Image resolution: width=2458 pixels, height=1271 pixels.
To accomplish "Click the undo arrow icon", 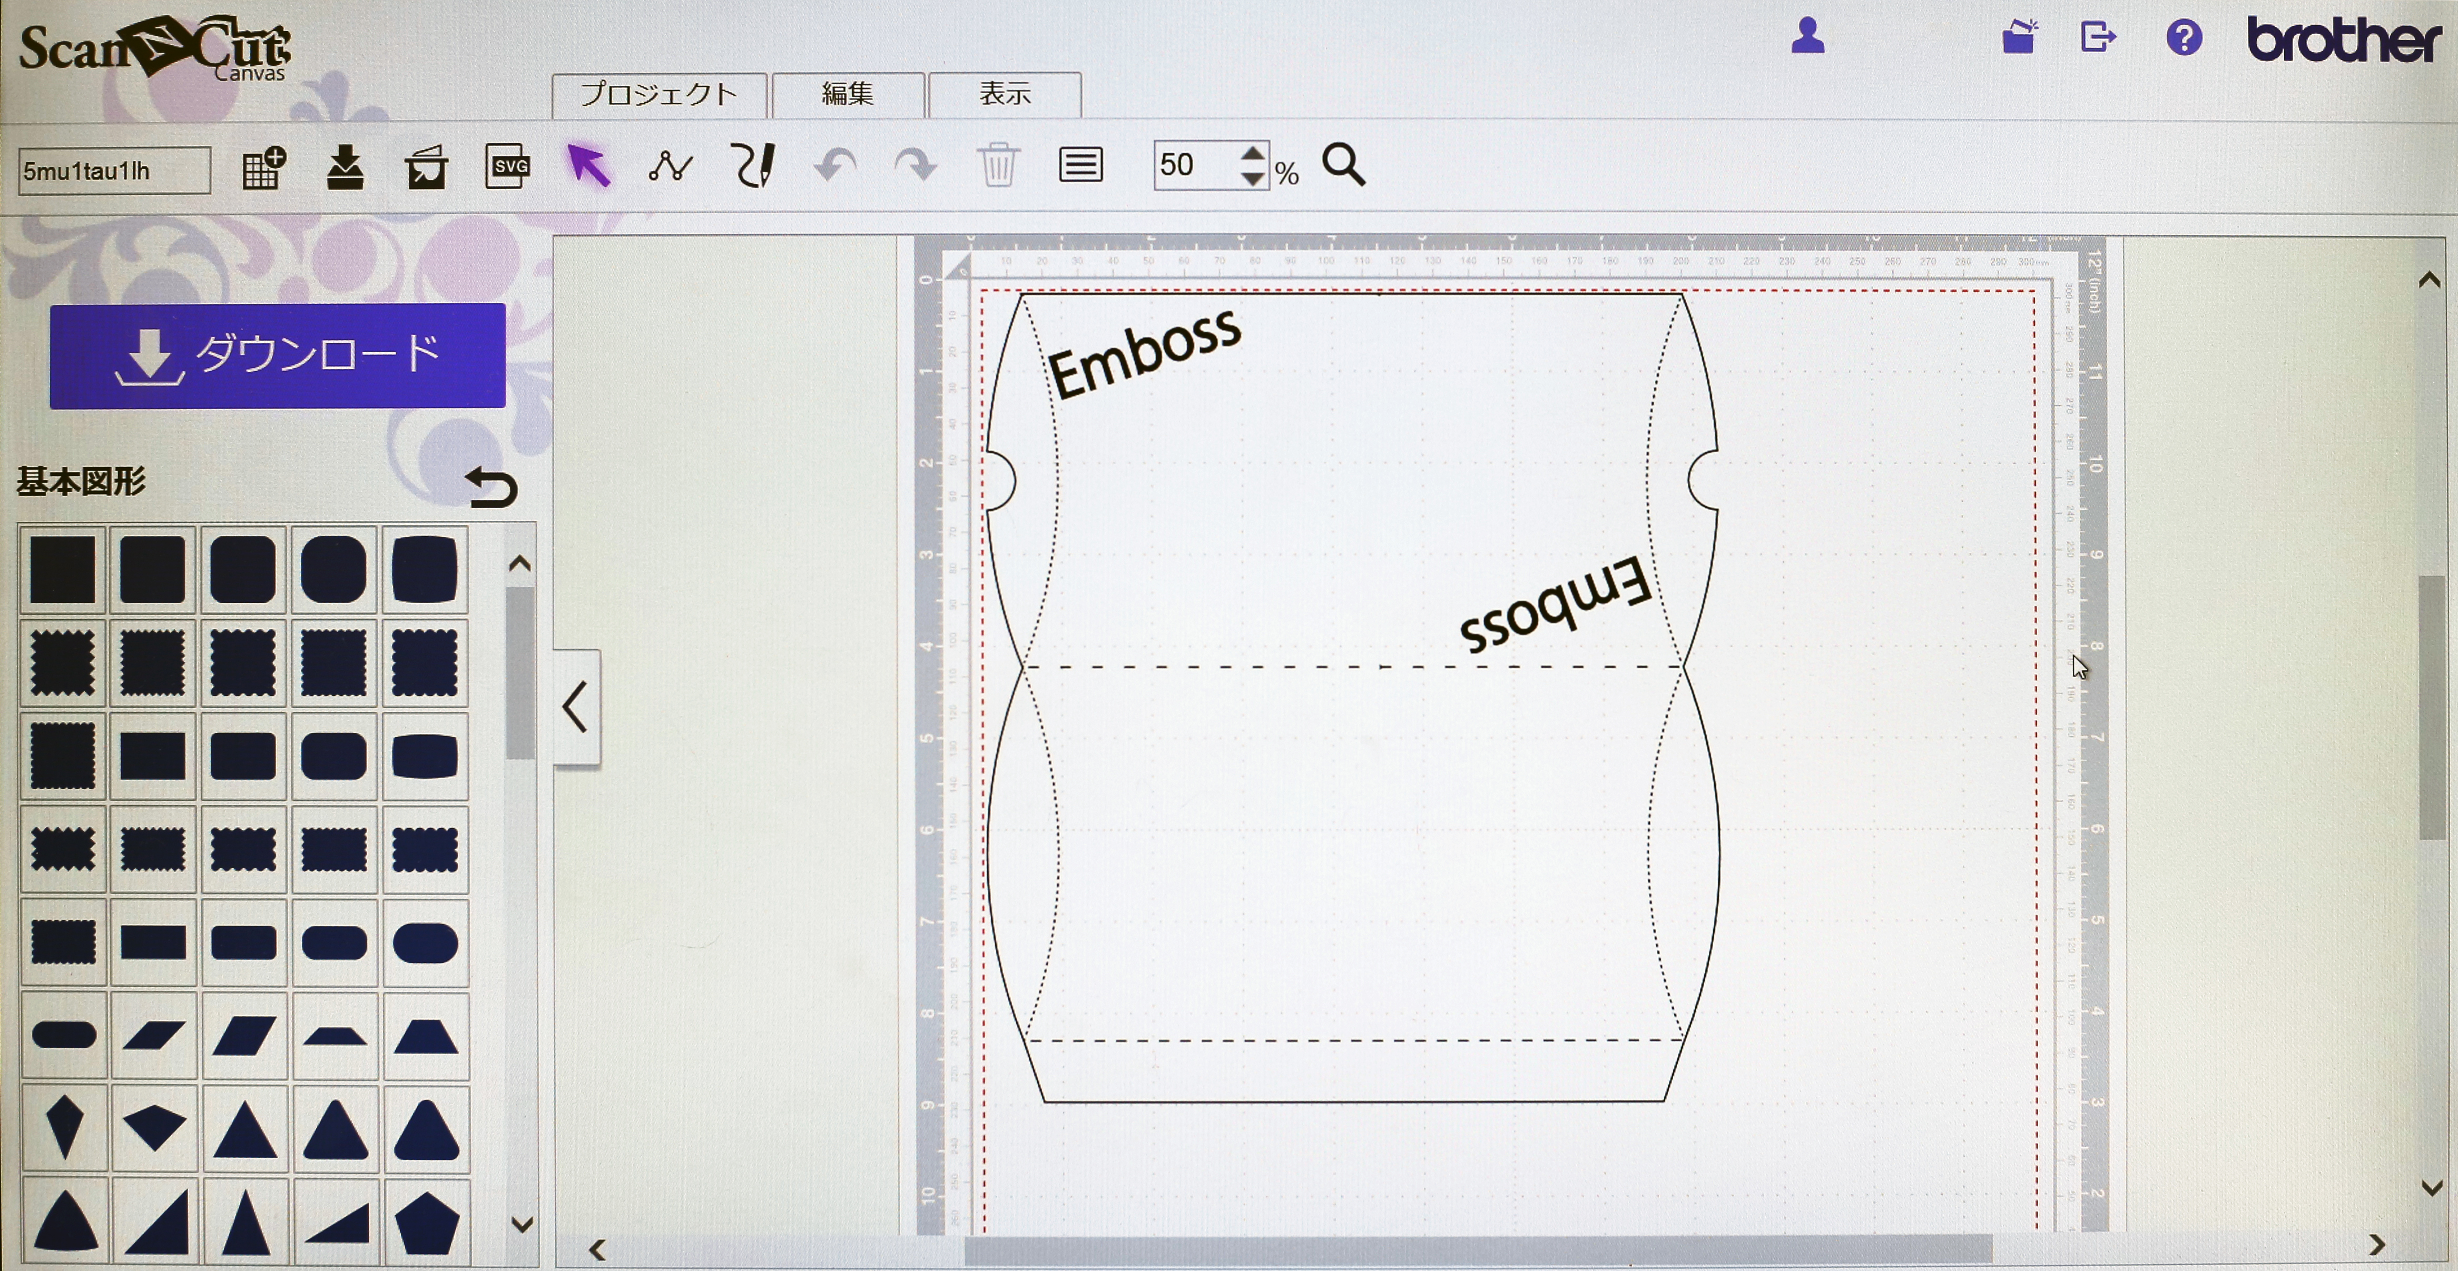I will tap(835, 166).
